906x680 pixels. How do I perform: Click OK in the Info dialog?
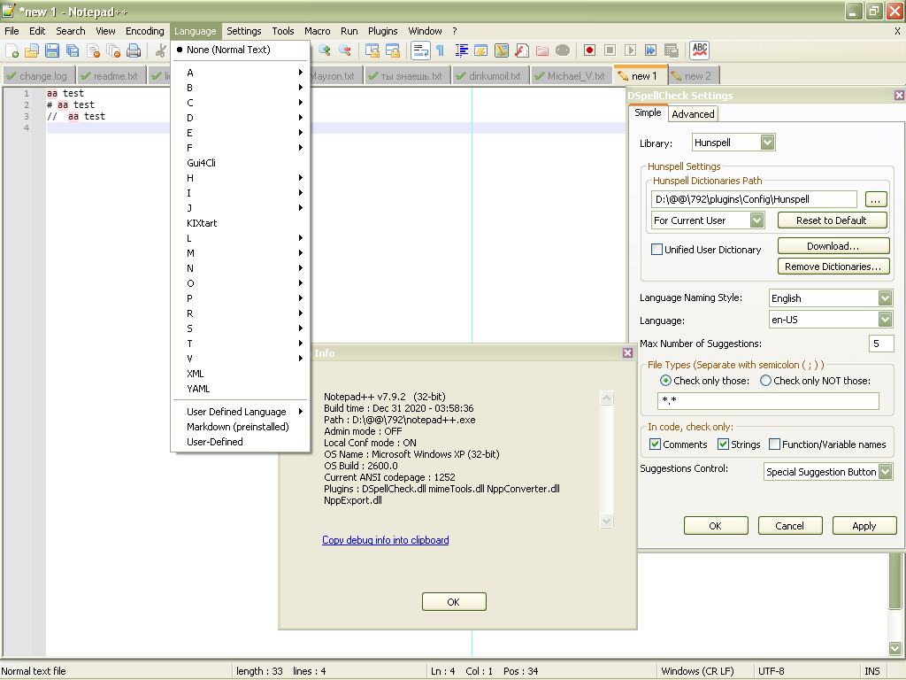[x=454, y=602]
